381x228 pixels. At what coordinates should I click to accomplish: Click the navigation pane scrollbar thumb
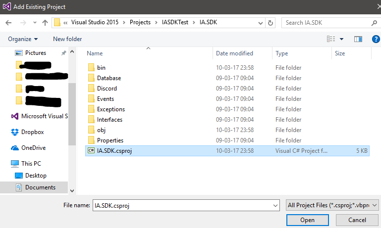[72, 114]
